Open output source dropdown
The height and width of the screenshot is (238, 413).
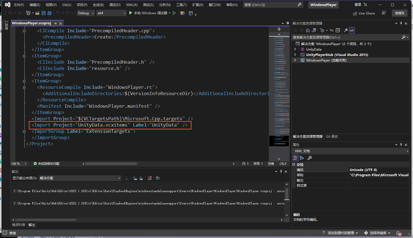click(80, 178)
